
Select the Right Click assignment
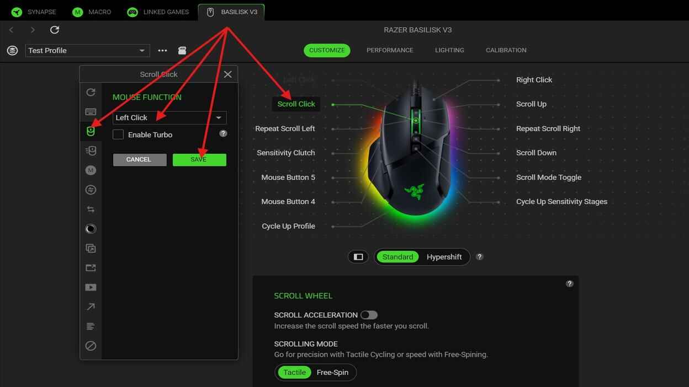pos(534,80)
